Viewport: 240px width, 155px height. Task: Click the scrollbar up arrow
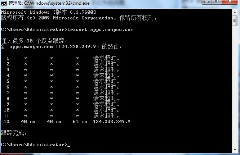click(235, 12)
